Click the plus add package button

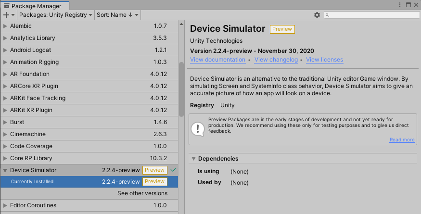click(x=6, y=15)
